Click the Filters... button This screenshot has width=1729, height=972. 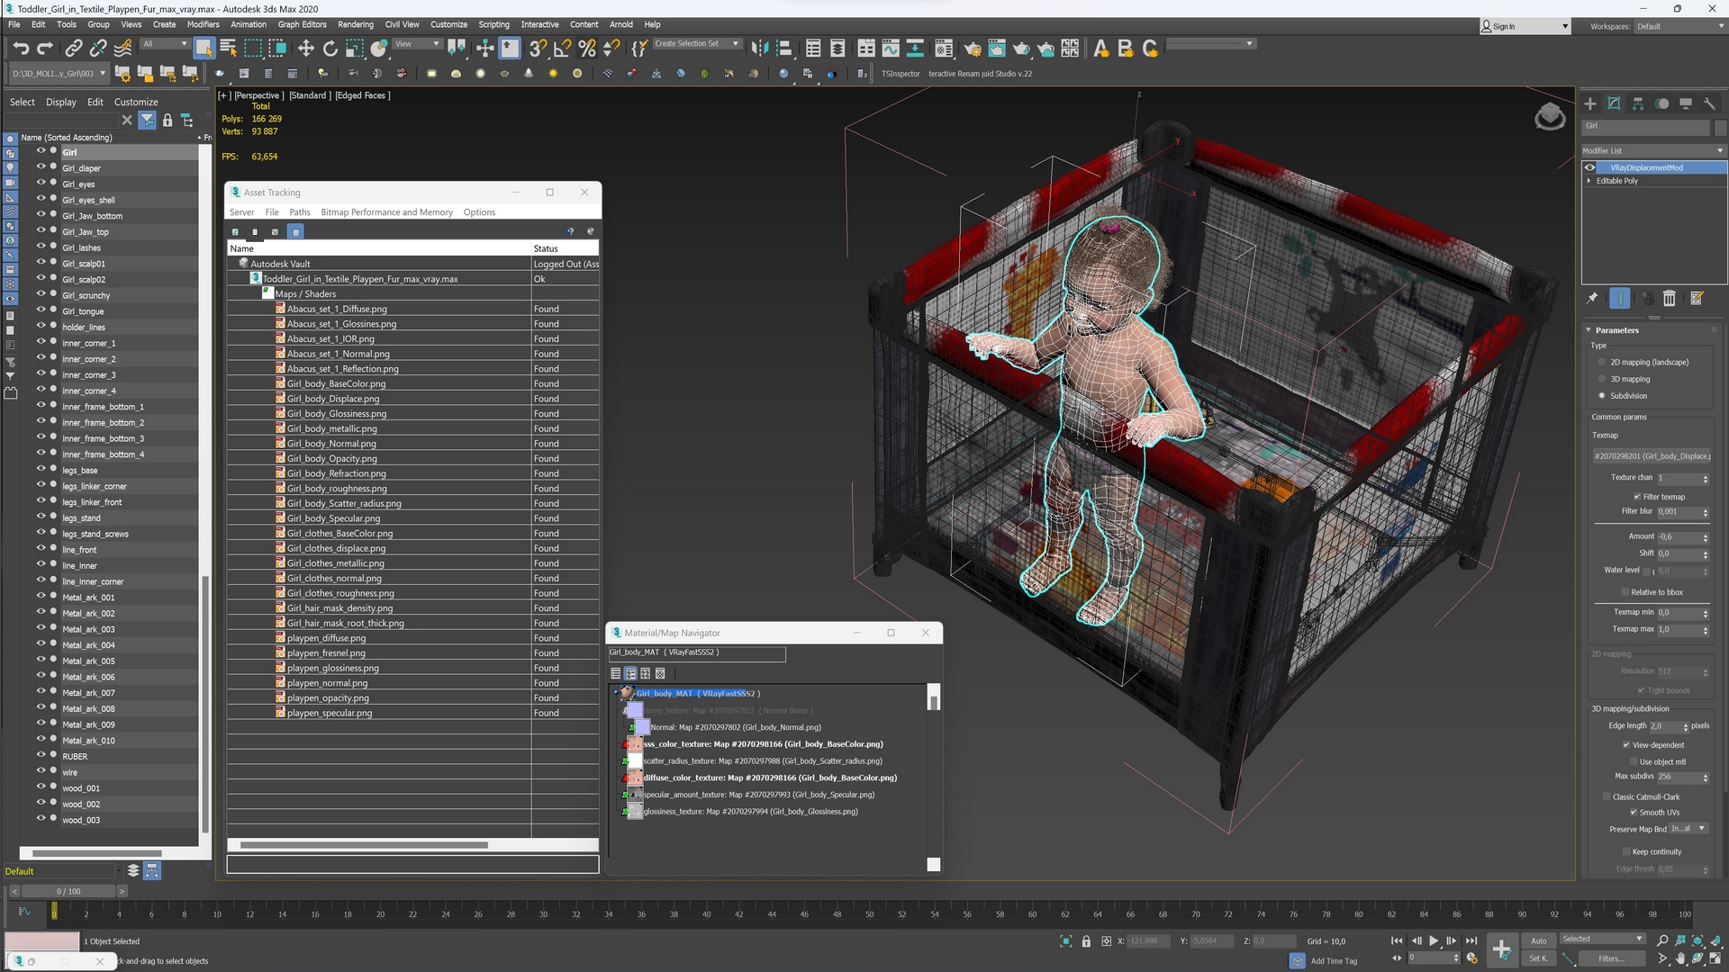point(1611,958)
